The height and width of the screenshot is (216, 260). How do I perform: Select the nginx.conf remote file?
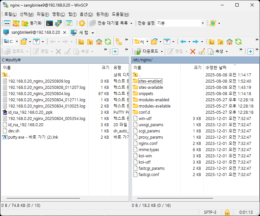148,143
